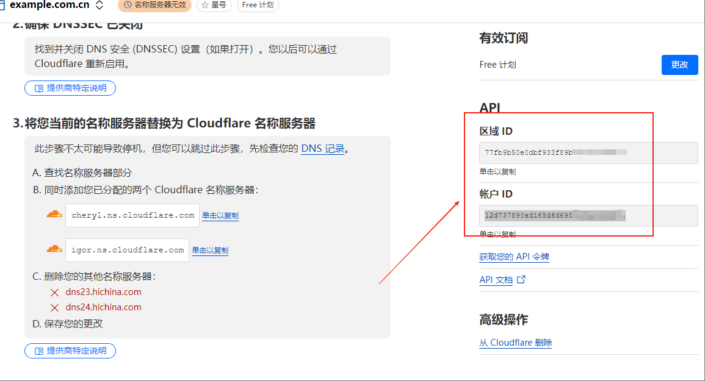Viewport: 705px width, 381px height.
Task: Click the clock icon in 名称服务器无效 badge
Action: click(127, 5)
